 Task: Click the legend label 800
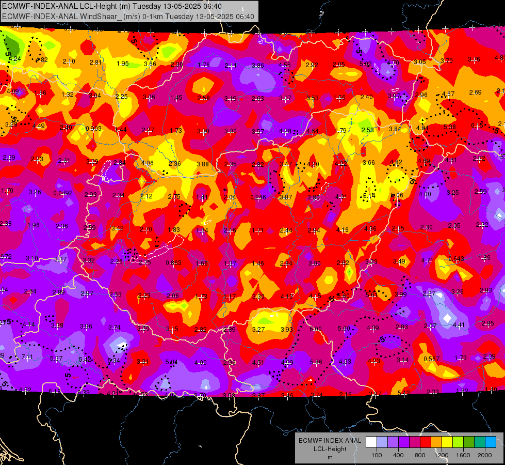click(420, 455)
